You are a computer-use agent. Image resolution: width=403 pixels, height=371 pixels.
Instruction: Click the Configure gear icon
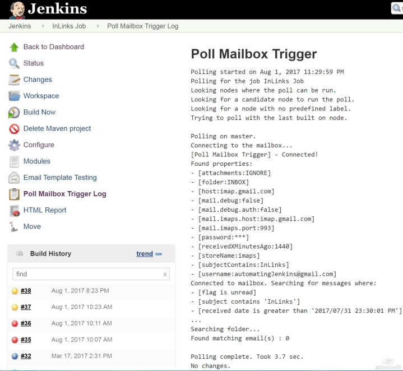tap(14, 145)
